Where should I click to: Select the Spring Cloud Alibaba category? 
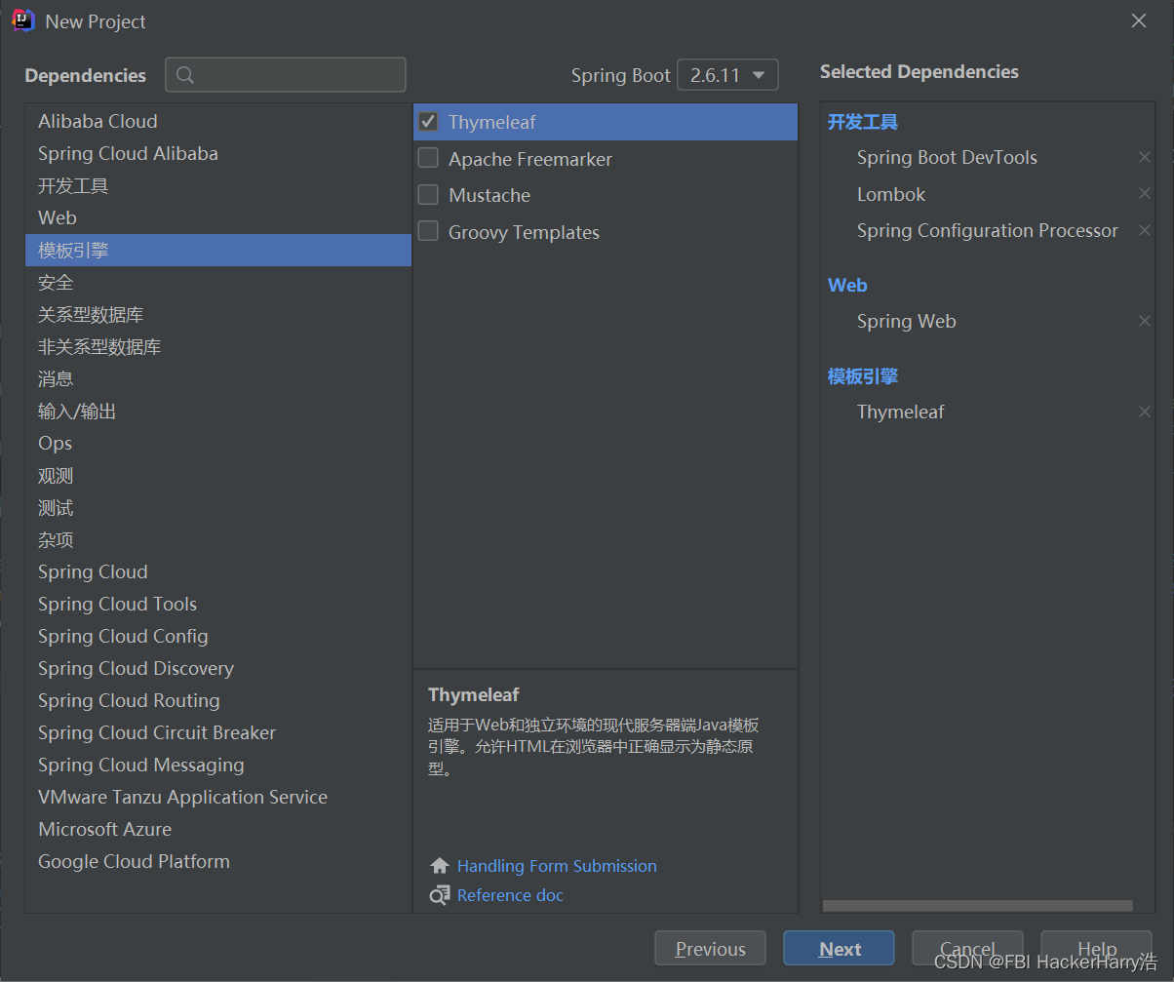[x=218, y=153]
